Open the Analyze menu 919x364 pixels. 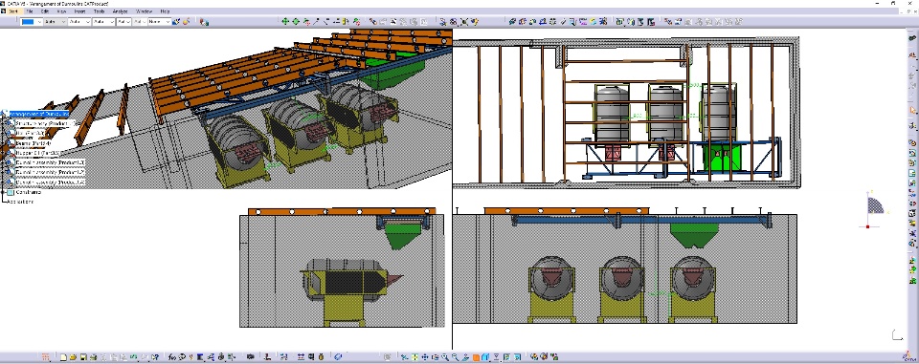coord(120,11)
